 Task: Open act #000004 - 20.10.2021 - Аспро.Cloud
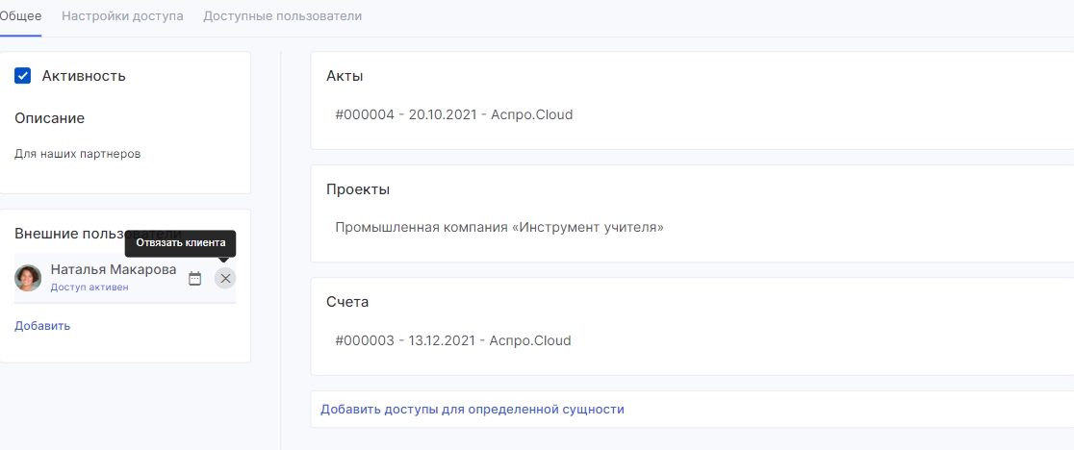click(454, 114)
